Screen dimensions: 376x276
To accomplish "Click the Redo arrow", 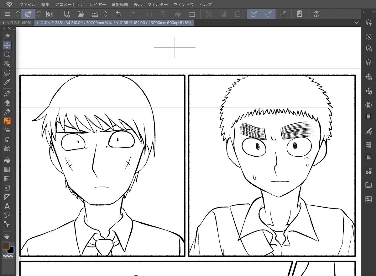I will [132, 14].
